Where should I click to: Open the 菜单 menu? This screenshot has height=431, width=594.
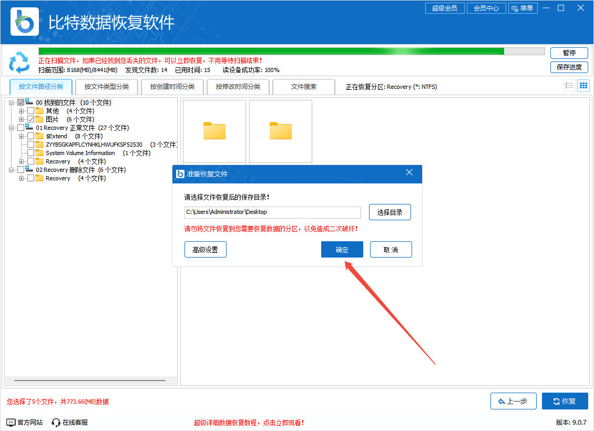[523, 8]
